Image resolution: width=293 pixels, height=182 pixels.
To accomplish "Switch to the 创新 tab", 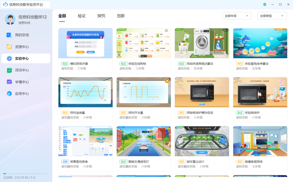I will (121, 16).
